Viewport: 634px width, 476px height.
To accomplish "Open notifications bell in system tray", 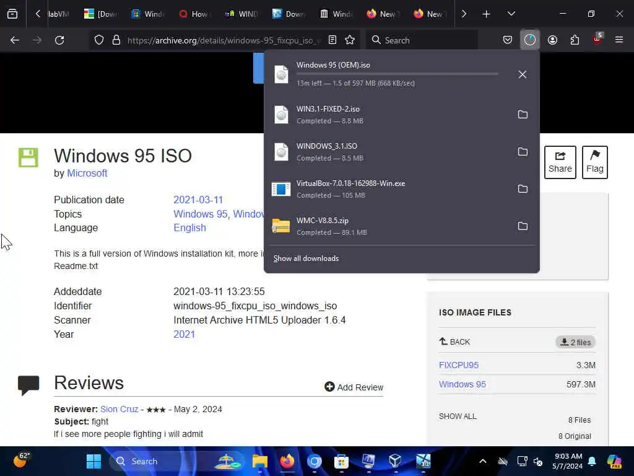I will pos(592,461).
